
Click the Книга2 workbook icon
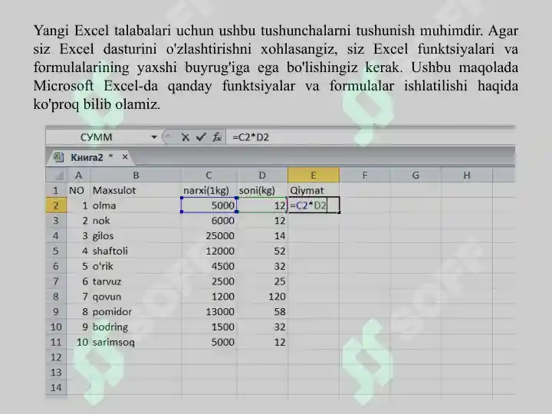pos(58,157)
